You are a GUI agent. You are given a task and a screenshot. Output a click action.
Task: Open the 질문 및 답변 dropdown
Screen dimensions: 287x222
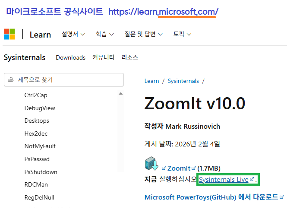(x=143, y=34)
